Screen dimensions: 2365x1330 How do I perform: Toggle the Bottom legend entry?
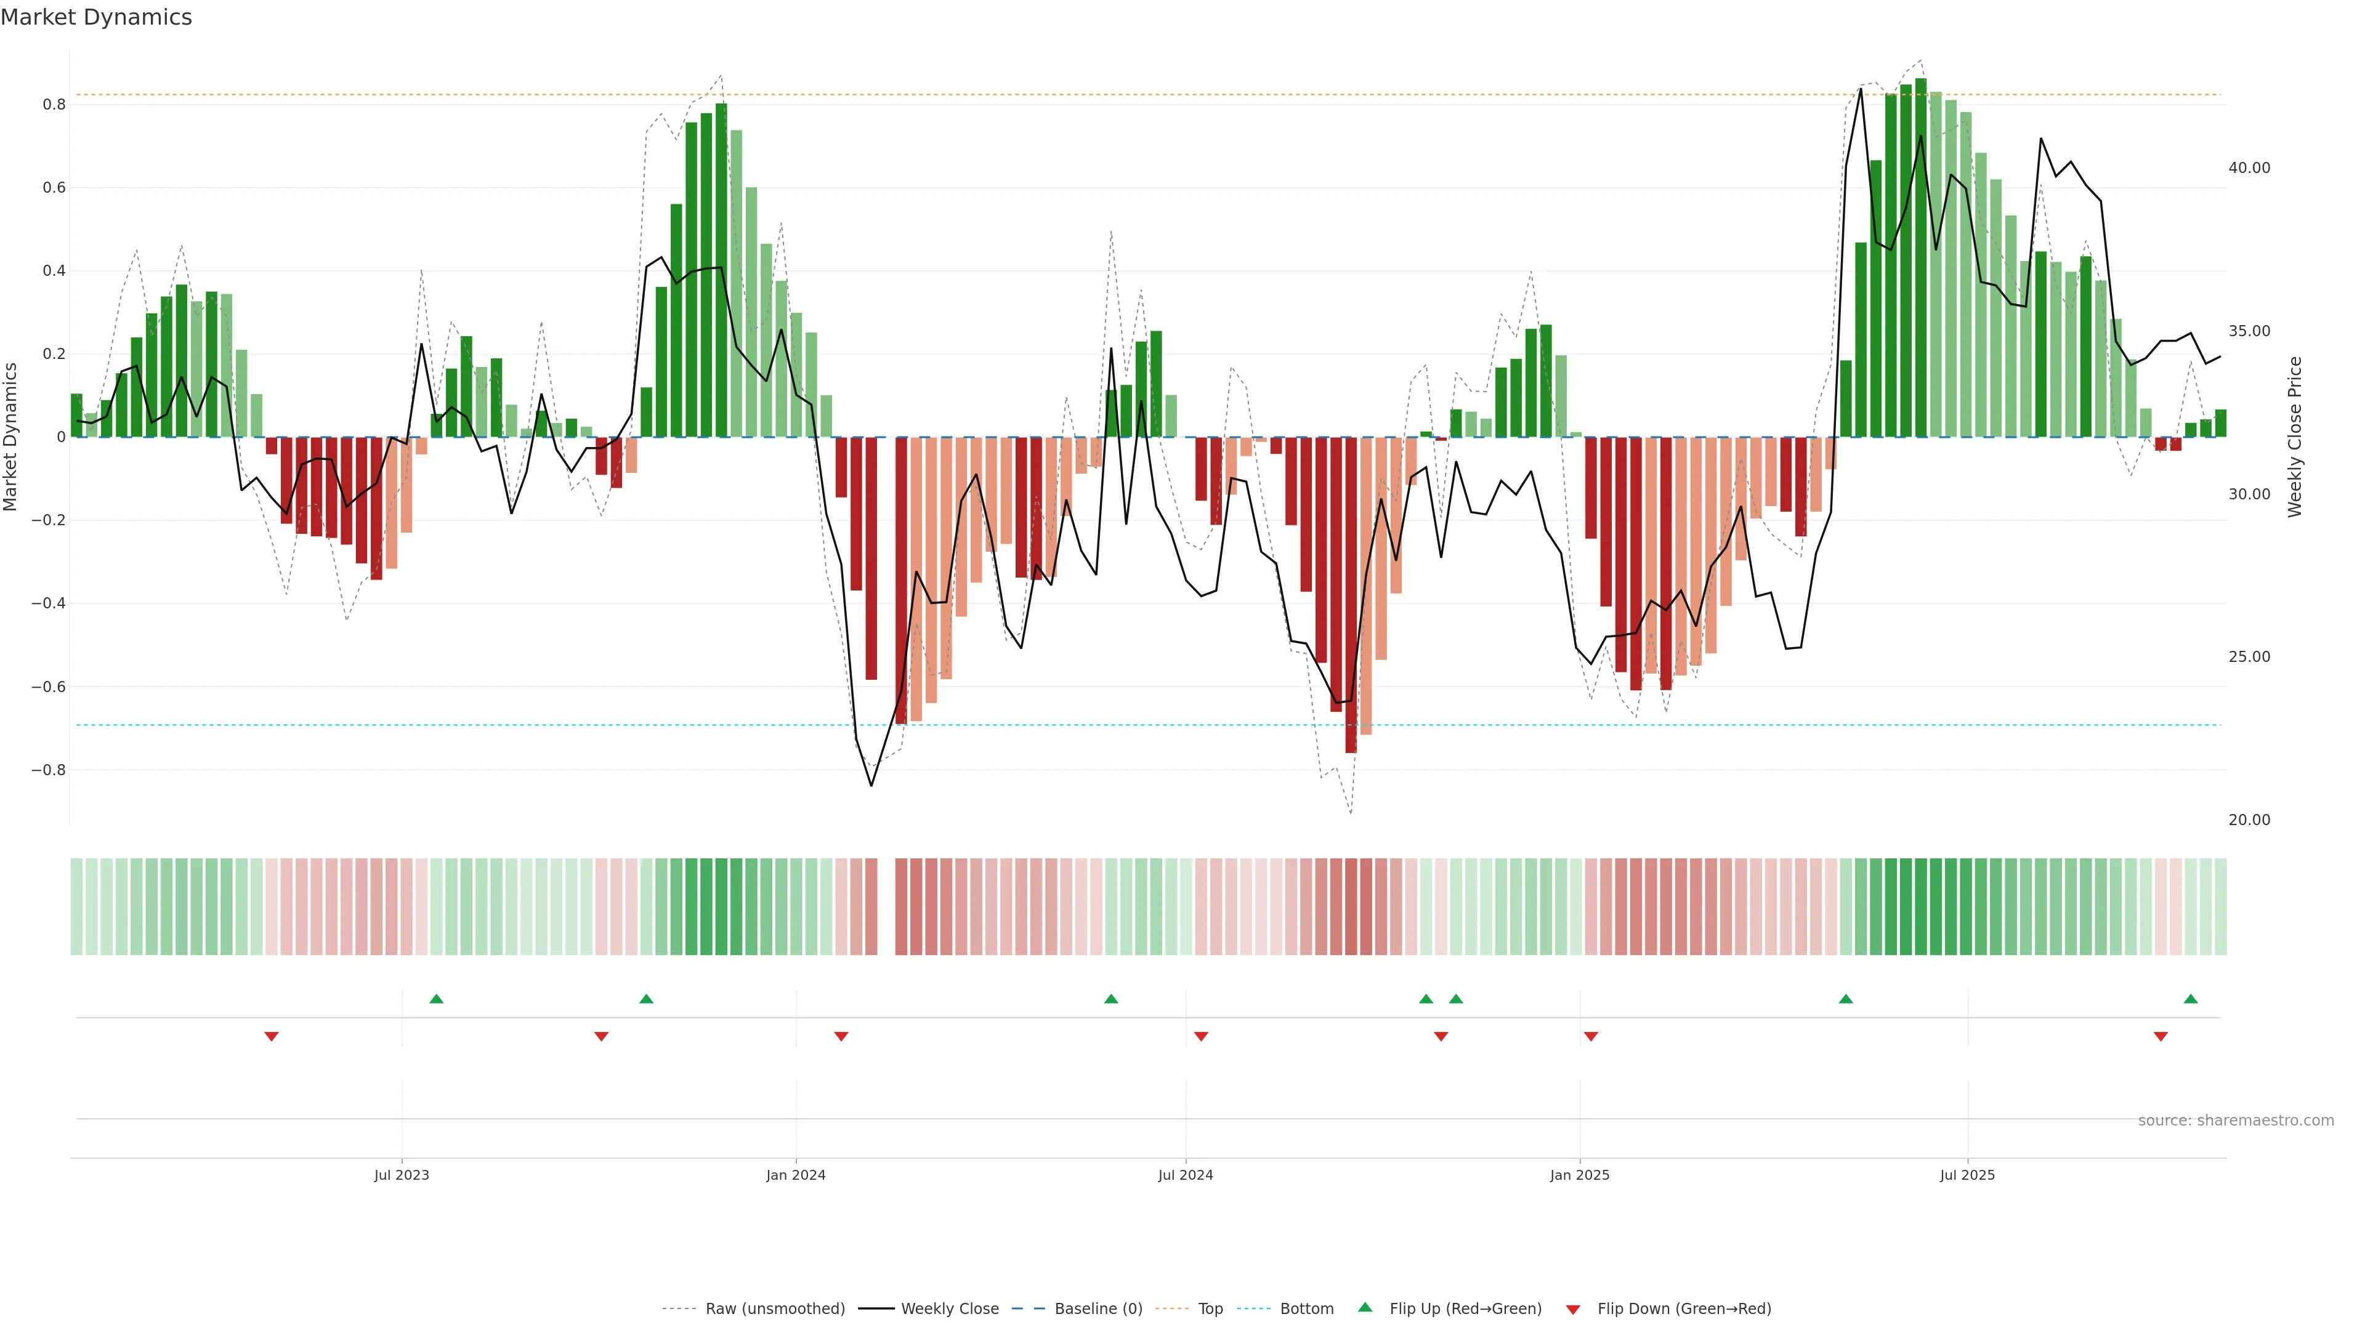coord(1306,1309)
